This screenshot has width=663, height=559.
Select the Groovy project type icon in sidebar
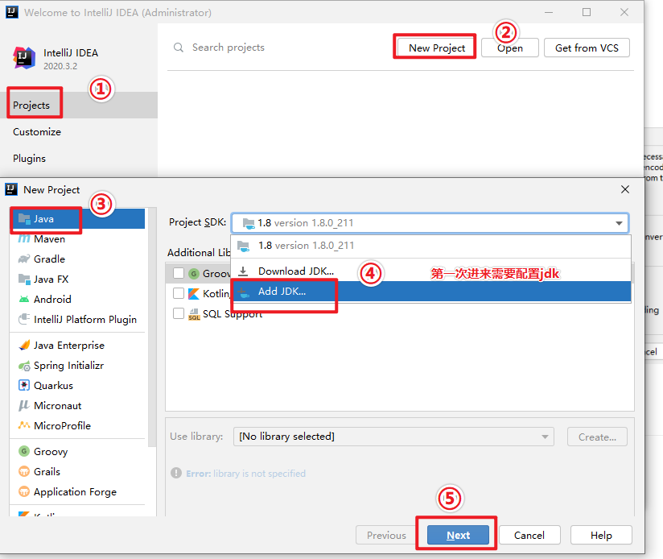pyautogui.click(x=24, y=451)
